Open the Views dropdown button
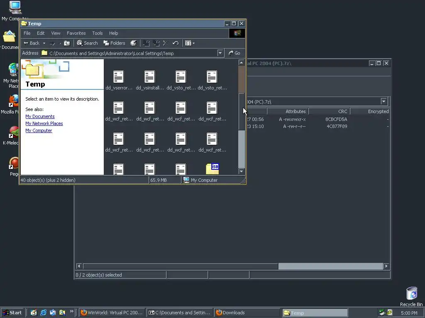This screenshot has height=318, width=425. (190, 43)
